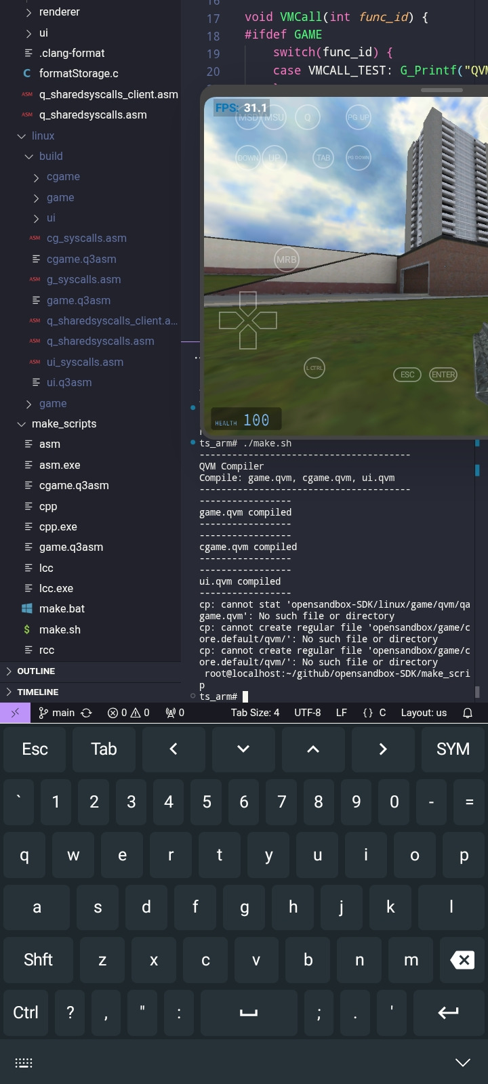Screen dimensions: 488x1084
Task: Click the main git branch indicator
Action: tap(56, 713)
